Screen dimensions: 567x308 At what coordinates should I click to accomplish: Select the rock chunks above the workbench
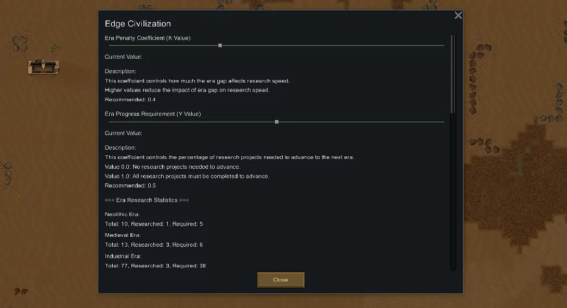[20, 44]
